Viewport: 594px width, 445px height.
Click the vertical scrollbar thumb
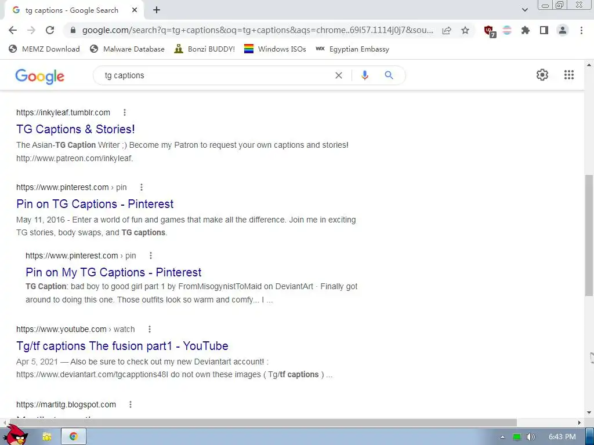pos(589,235)
